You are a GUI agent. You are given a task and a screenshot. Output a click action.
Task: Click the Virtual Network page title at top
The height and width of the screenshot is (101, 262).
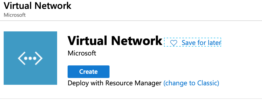click(x=37, y=6)
